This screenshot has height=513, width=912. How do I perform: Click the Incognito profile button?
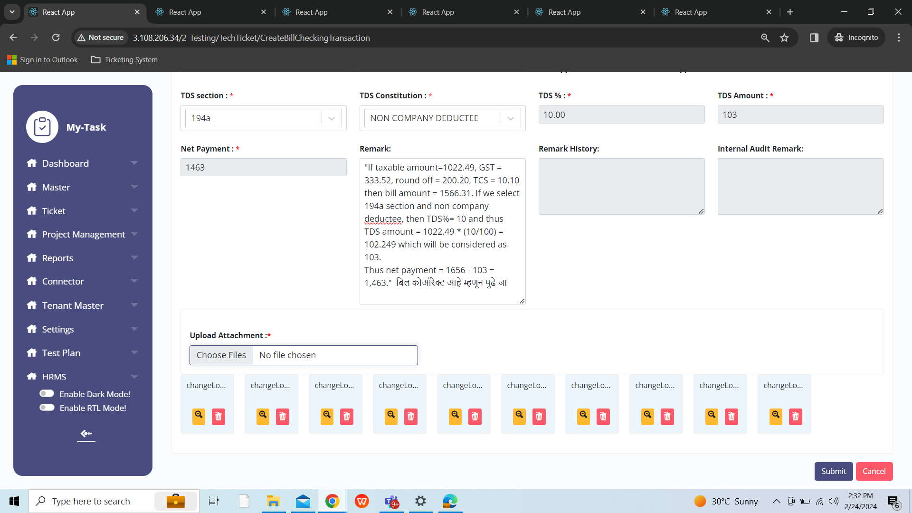[856, 38]
